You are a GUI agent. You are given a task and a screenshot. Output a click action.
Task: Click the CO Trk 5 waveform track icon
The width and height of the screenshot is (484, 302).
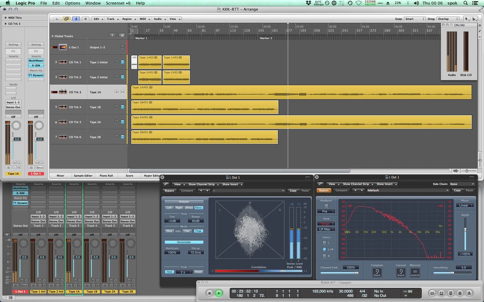[63, 122]
